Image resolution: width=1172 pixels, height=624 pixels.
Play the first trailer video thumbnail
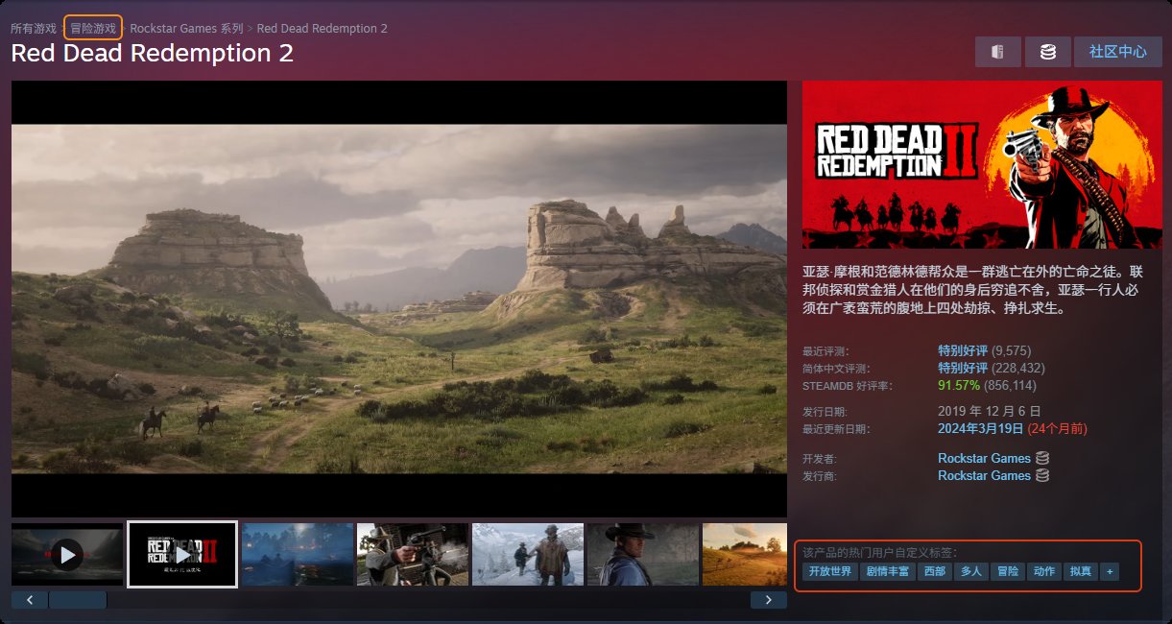tap(67, 554)
